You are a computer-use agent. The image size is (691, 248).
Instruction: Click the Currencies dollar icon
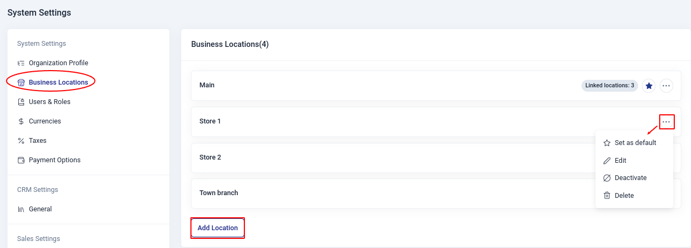(x=21, y=121)
